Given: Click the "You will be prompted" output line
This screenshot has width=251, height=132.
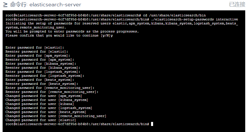Looking at the screenshot, I should [72, 31].
